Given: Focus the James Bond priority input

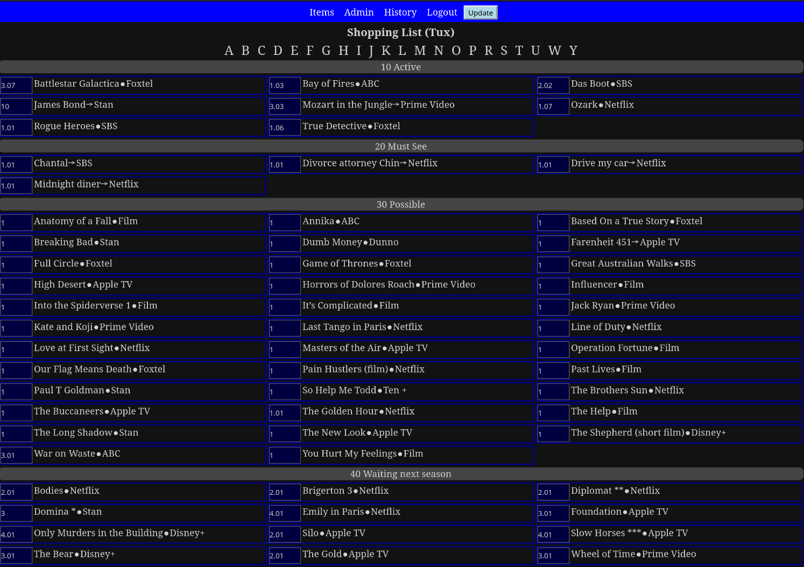Looking at the screenshot, I should click(16, 106).
